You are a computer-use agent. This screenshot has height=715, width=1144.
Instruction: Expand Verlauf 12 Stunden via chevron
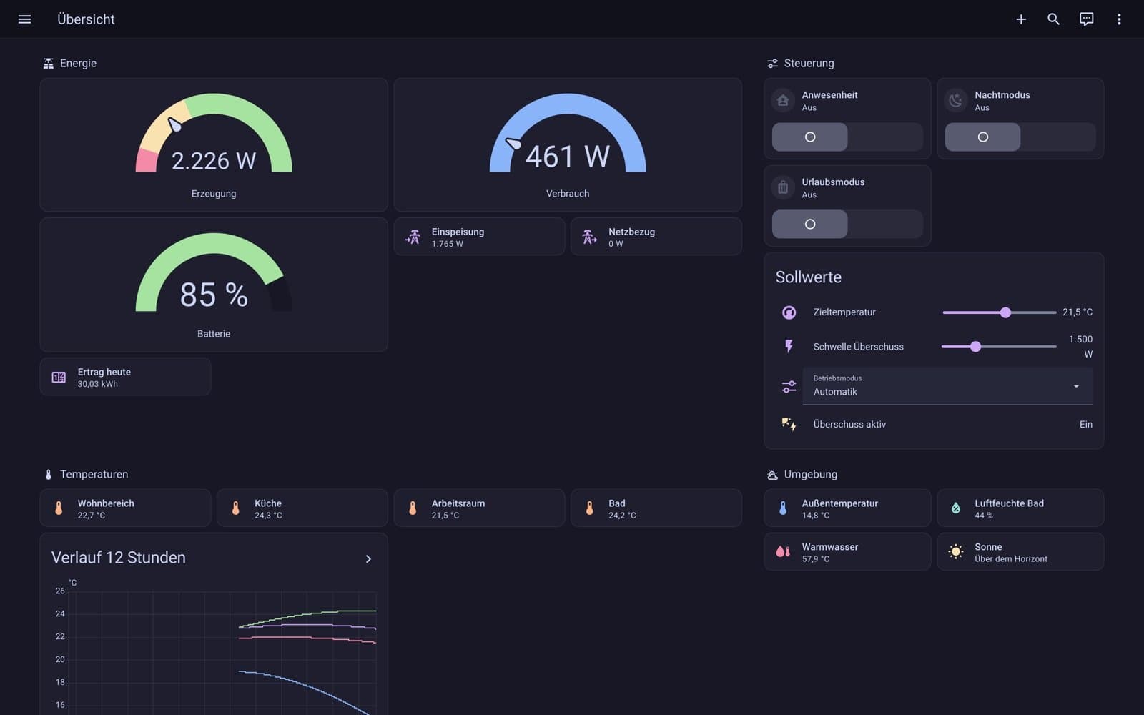point(368,558)
